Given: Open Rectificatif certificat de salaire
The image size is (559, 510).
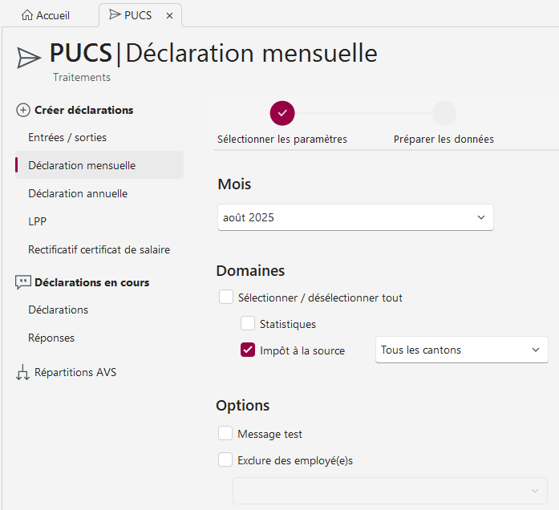Looking at the screenshot, I should point(99,249).
